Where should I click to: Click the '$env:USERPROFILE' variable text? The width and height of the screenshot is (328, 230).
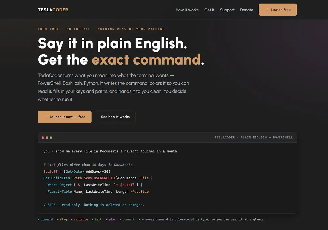point(100,178)
